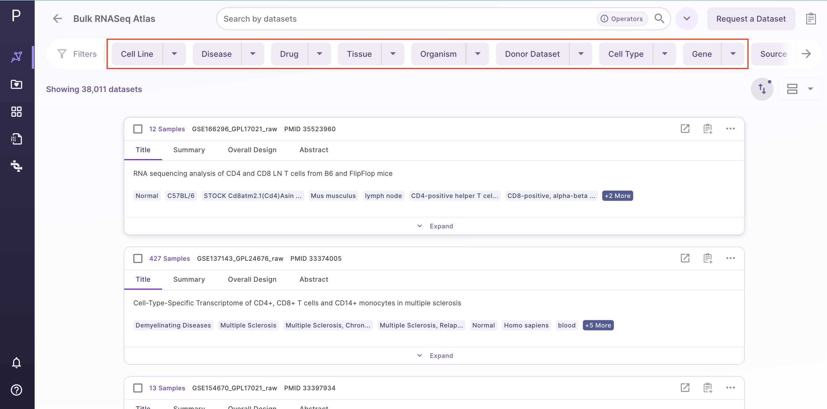Open GSE166296 dataset in new view icon

(685, 129)
